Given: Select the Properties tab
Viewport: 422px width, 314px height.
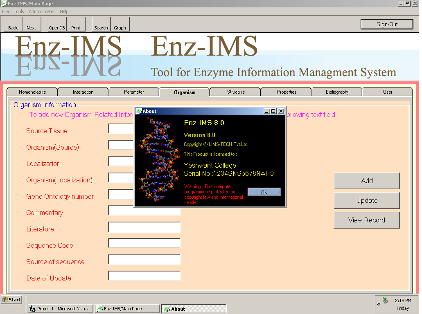Looking at the screenshot, I should (287, 92).
